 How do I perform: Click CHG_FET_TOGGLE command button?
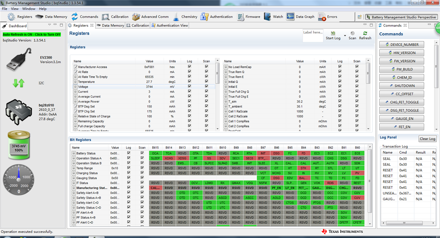[402, 102]
